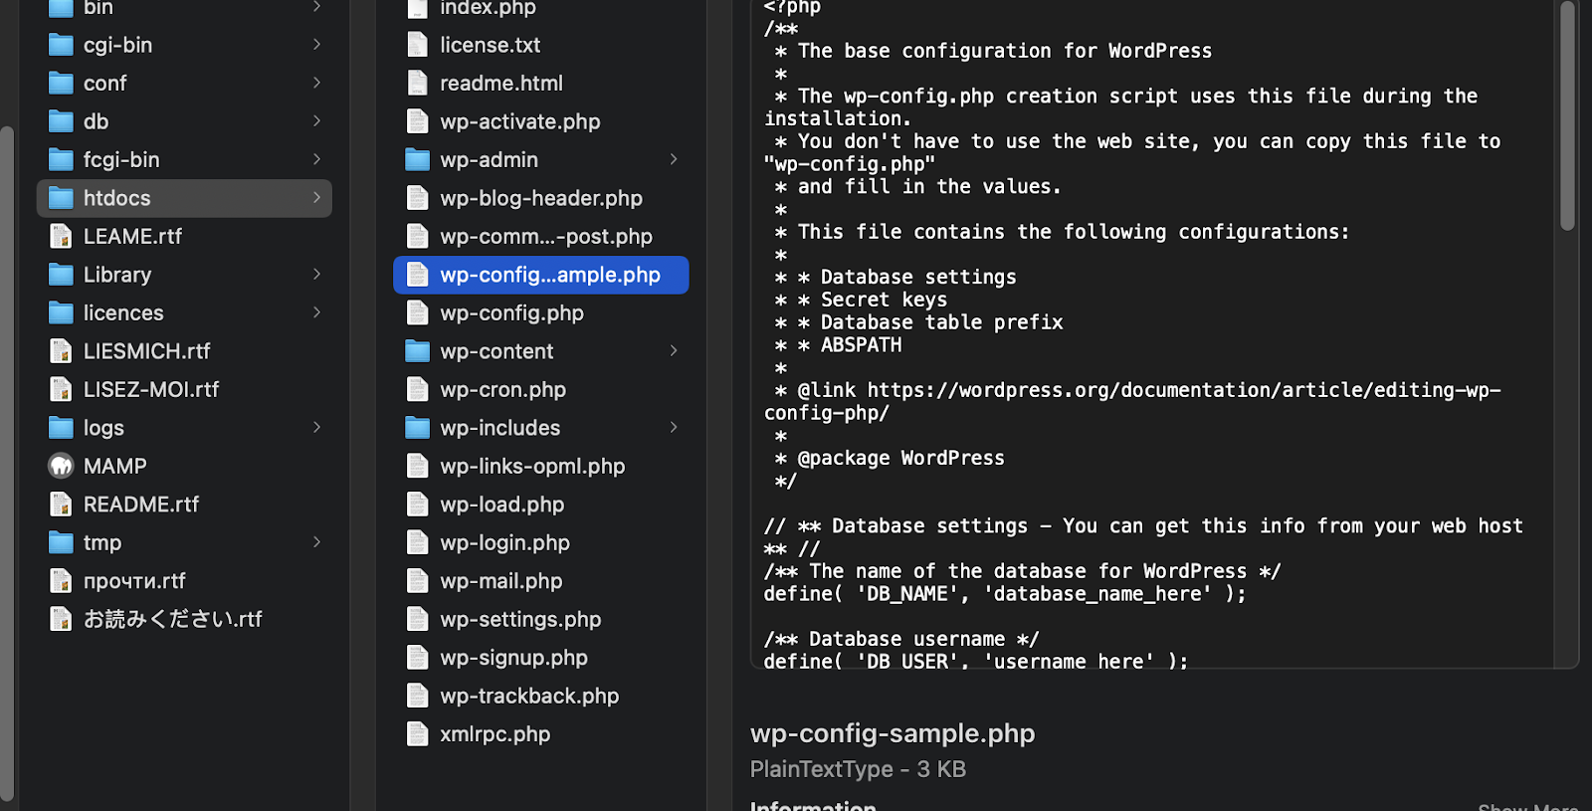Click the xmlrpc.php file icon
This screenshot has width=1592, height=811.
(x=418, y=734)
